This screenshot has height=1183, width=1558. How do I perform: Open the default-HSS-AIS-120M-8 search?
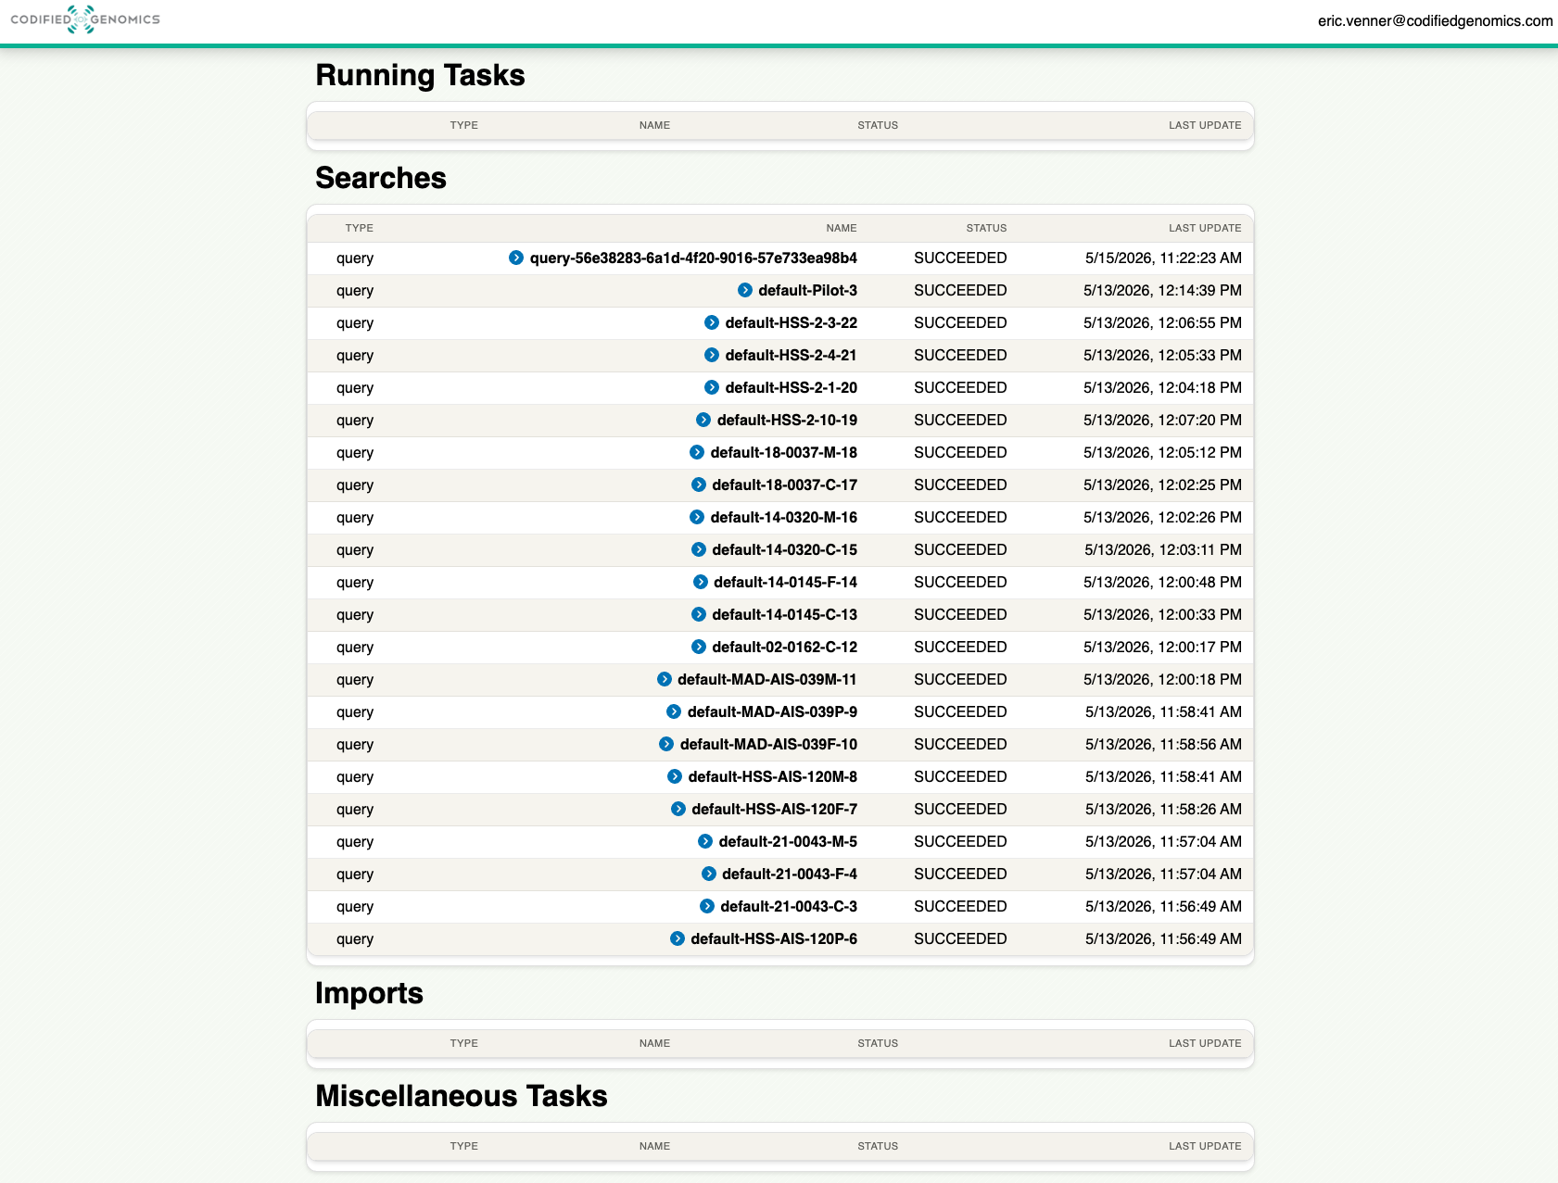point(772,776)
